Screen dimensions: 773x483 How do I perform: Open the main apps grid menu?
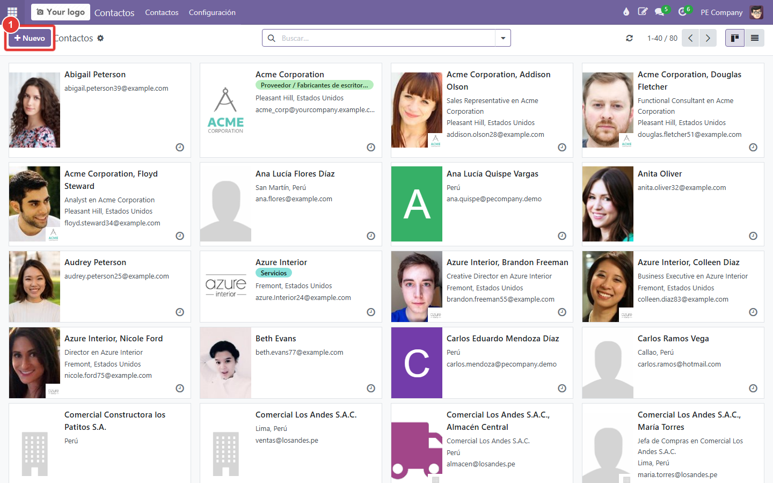pos(12,12)
